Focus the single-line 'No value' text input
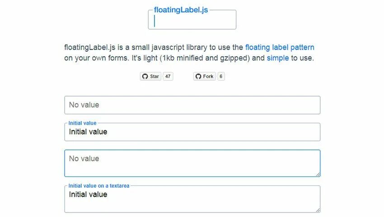The image size is (384, 217). [x=192, y=105]
